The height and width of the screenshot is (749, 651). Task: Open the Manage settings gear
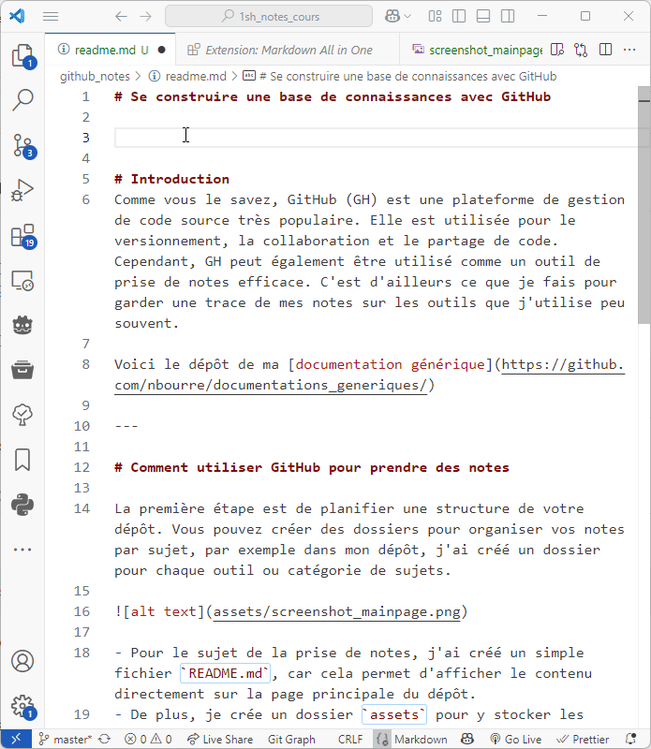(x=22, y=706)
